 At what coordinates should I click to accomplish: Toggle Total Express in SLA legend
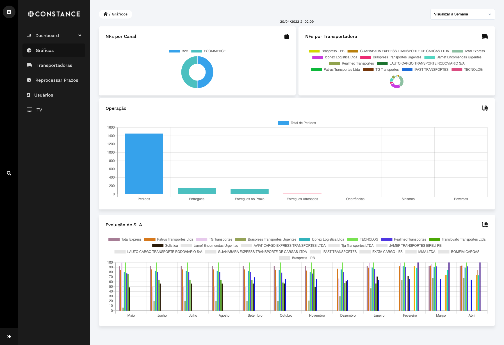(x=125, y=239)
